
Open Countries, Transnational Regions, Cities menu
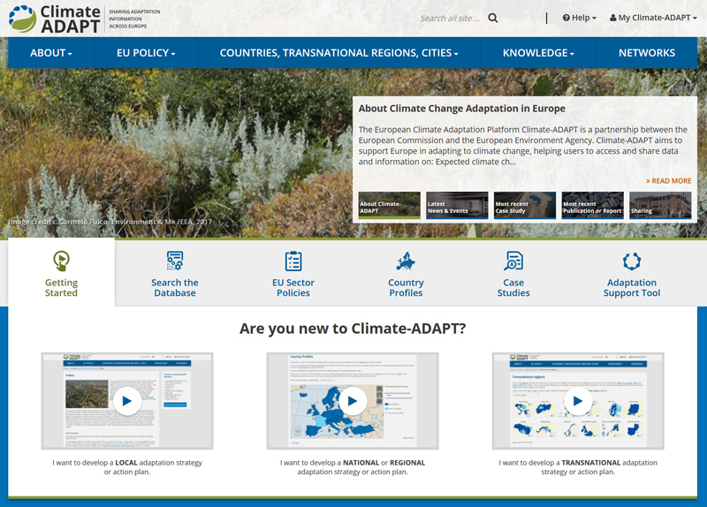click(338, 53)
